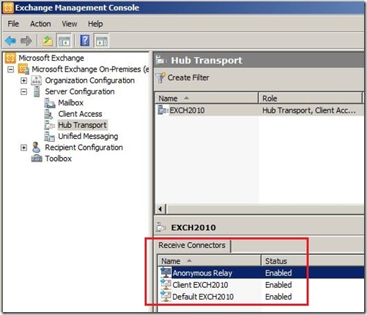Click the Toolbox icon

(x=37, y=159)
